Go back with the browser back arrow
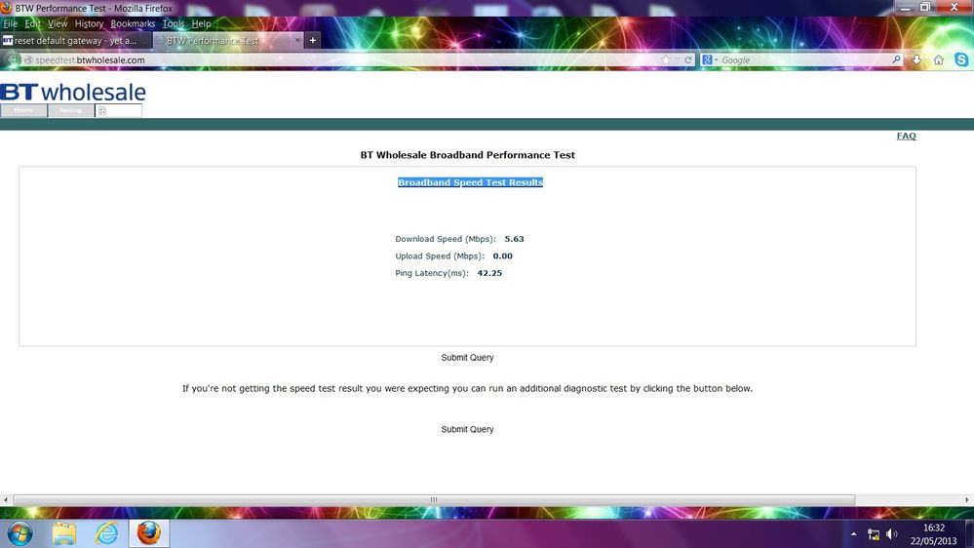This screenshot has width=974, height=548. [13, 59]
